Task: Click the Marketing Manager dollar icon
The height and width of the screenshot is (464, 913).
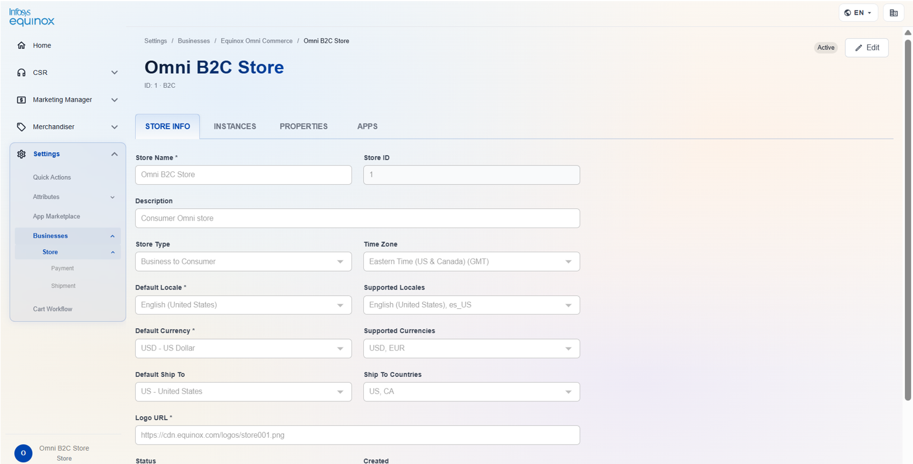Action: click(x=22, y=99)
